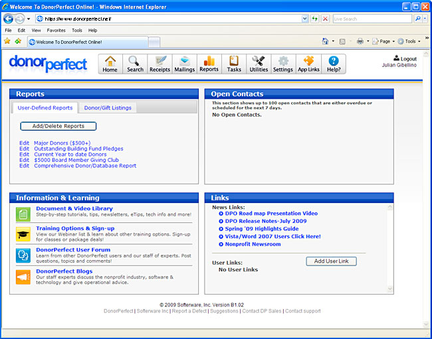The width and height of the screenshot is (432, 339).
Task: Open the Help? question mark icon
Action: click(x=334, y=64)
